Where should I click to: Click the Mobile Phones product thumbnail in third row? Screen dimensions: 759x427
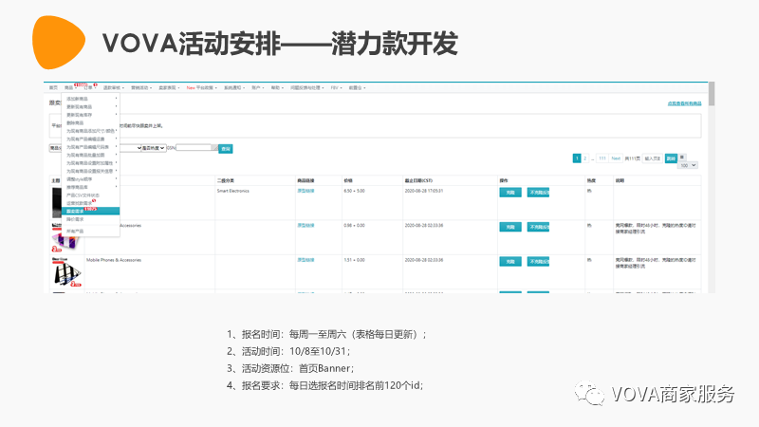tap(63, 271)
